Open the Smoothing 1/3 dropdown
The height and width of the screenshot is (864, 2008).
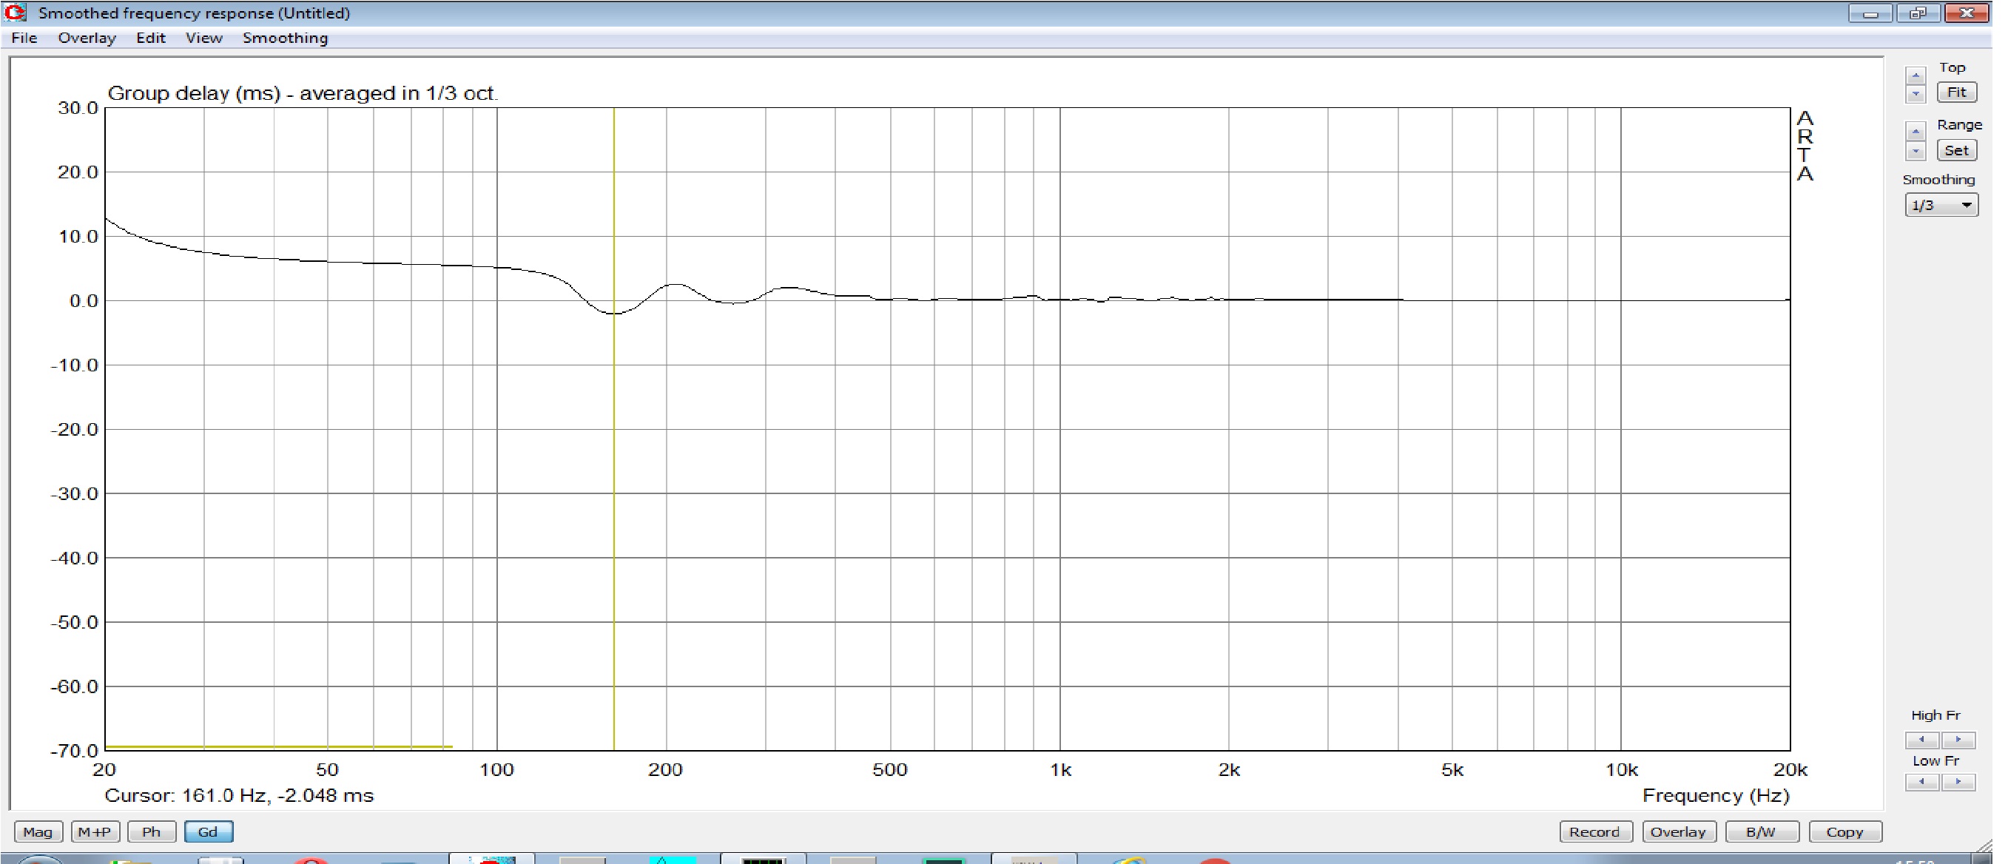(1940, 206)
